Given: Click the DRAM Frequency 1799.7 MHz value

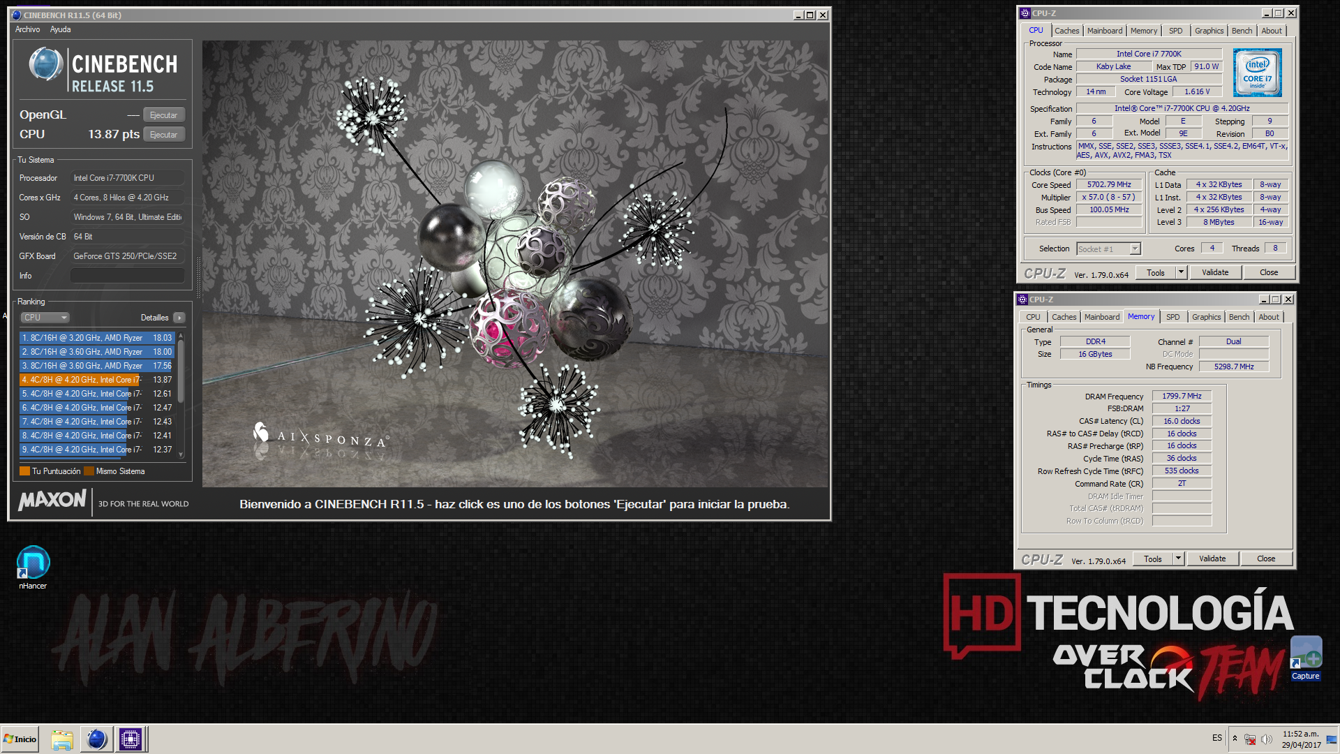Looking at the screenshot, I should point(1182,396).
